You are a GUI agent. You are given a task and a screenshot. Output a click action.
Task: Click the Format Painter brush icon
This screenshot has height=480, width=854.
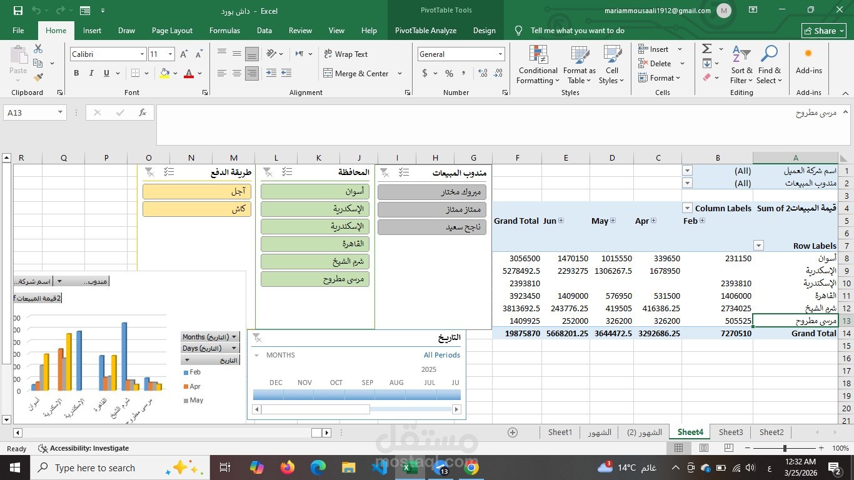38,78
